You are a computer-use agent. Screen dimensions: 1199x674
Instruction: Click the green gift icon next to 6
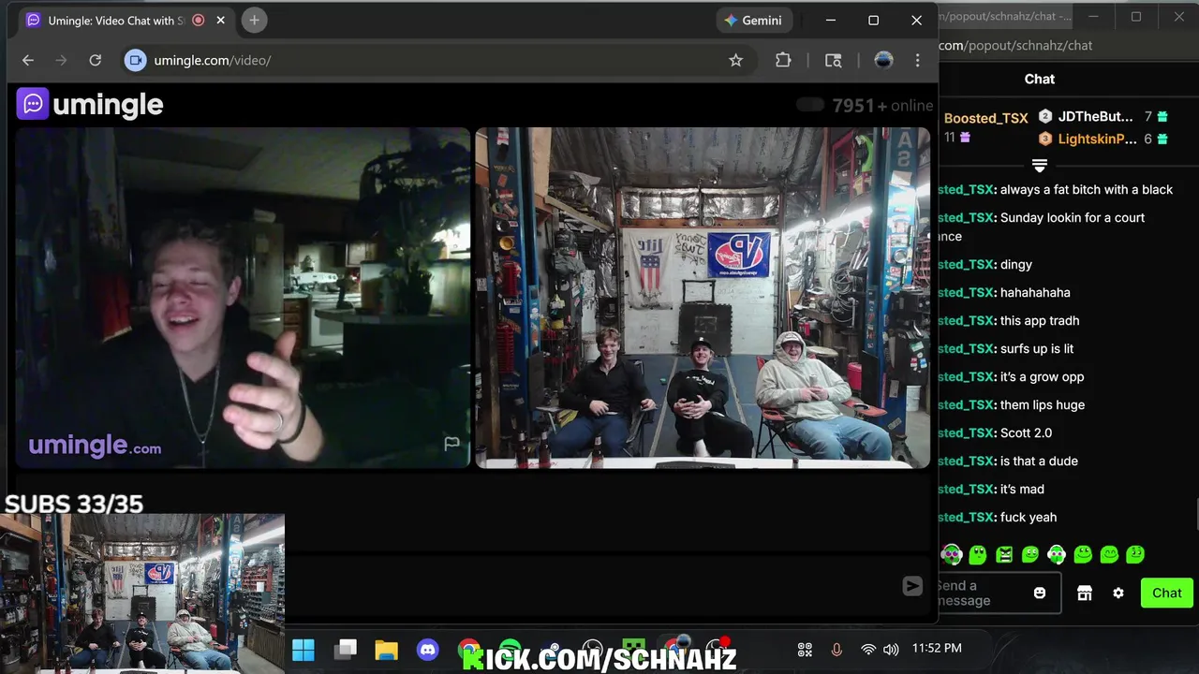pyautogui.click(x=1162, y=139)
